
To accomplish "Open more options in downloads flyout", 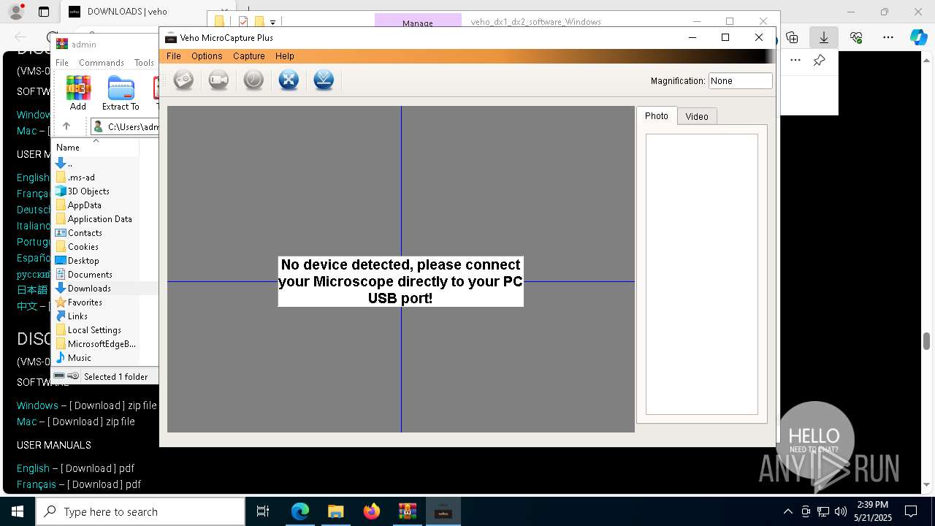I will [x=795, y=61].
